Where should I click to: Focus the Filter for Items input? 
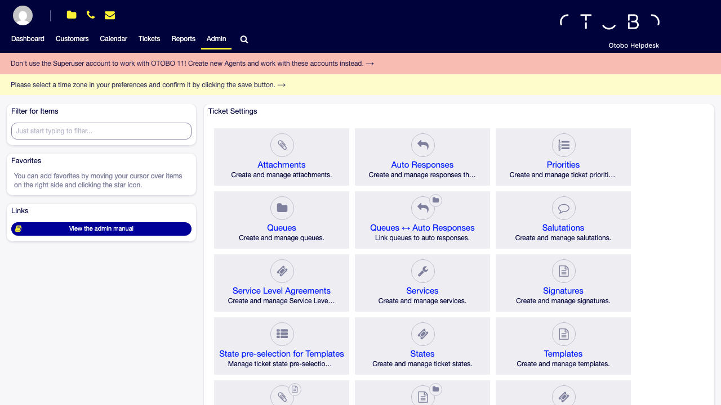tap(101, 131)
